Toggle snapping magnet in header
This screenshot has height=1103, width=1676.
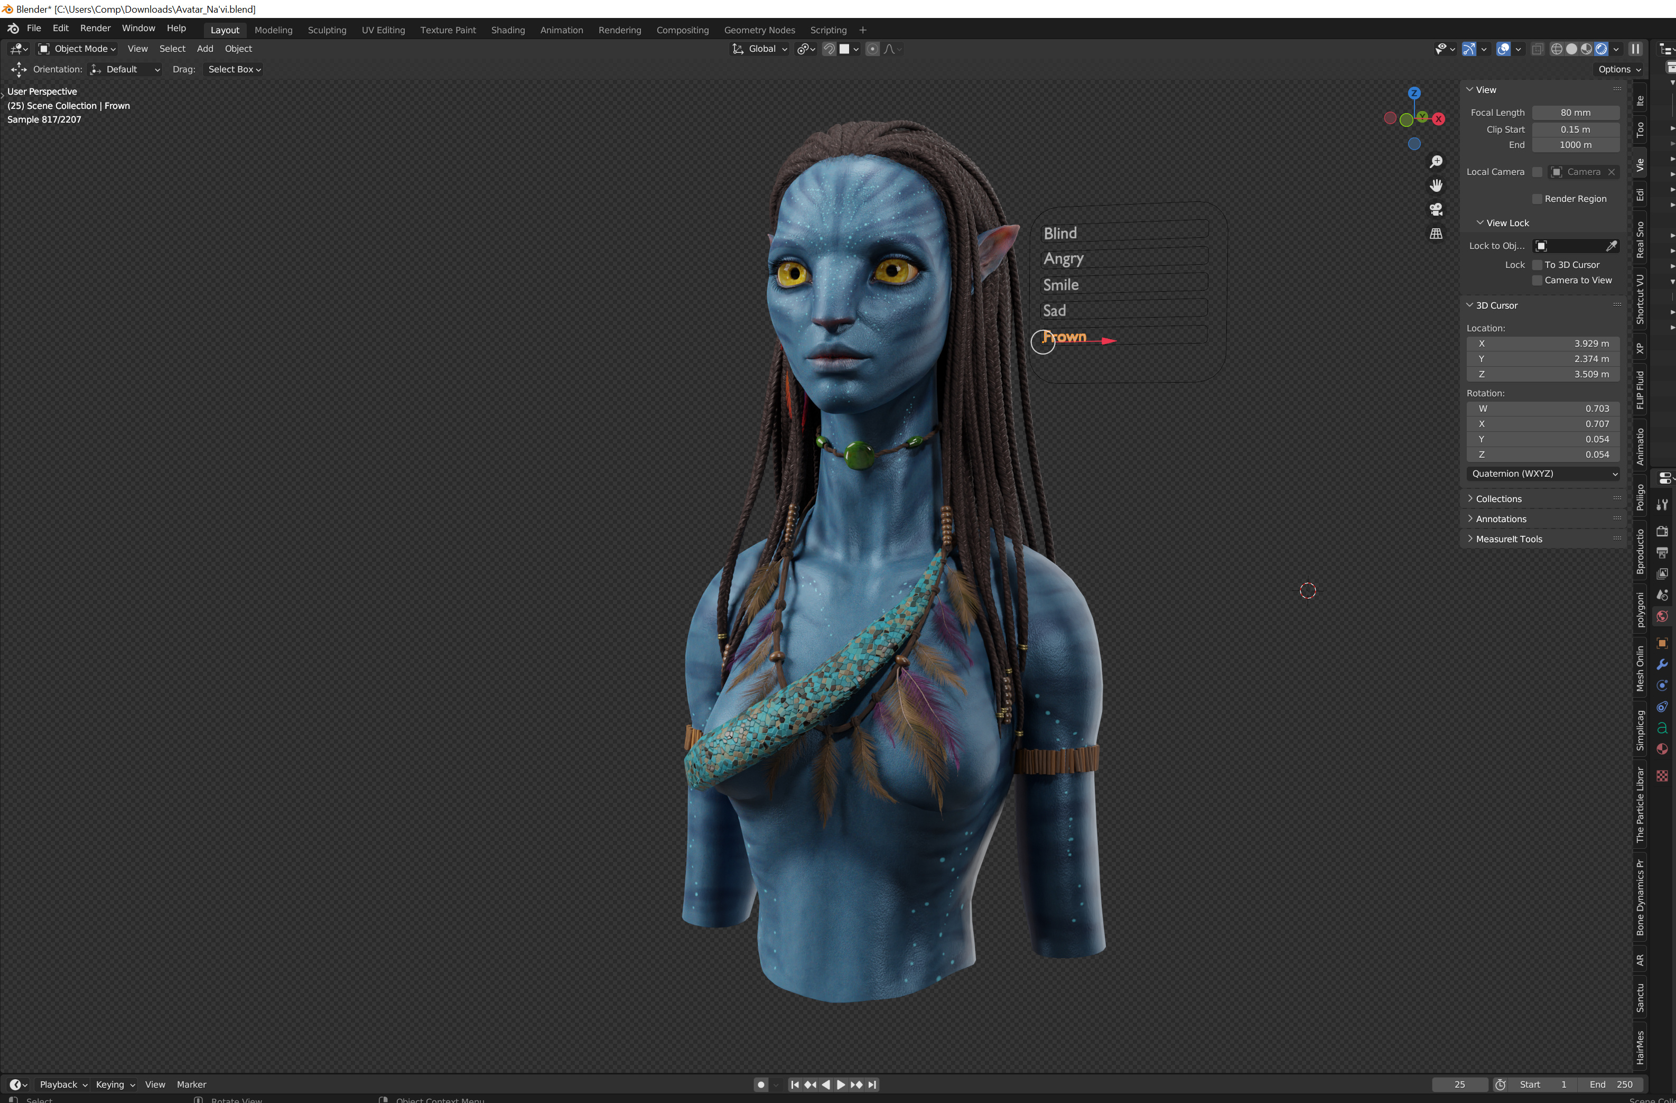coord(829,49)
